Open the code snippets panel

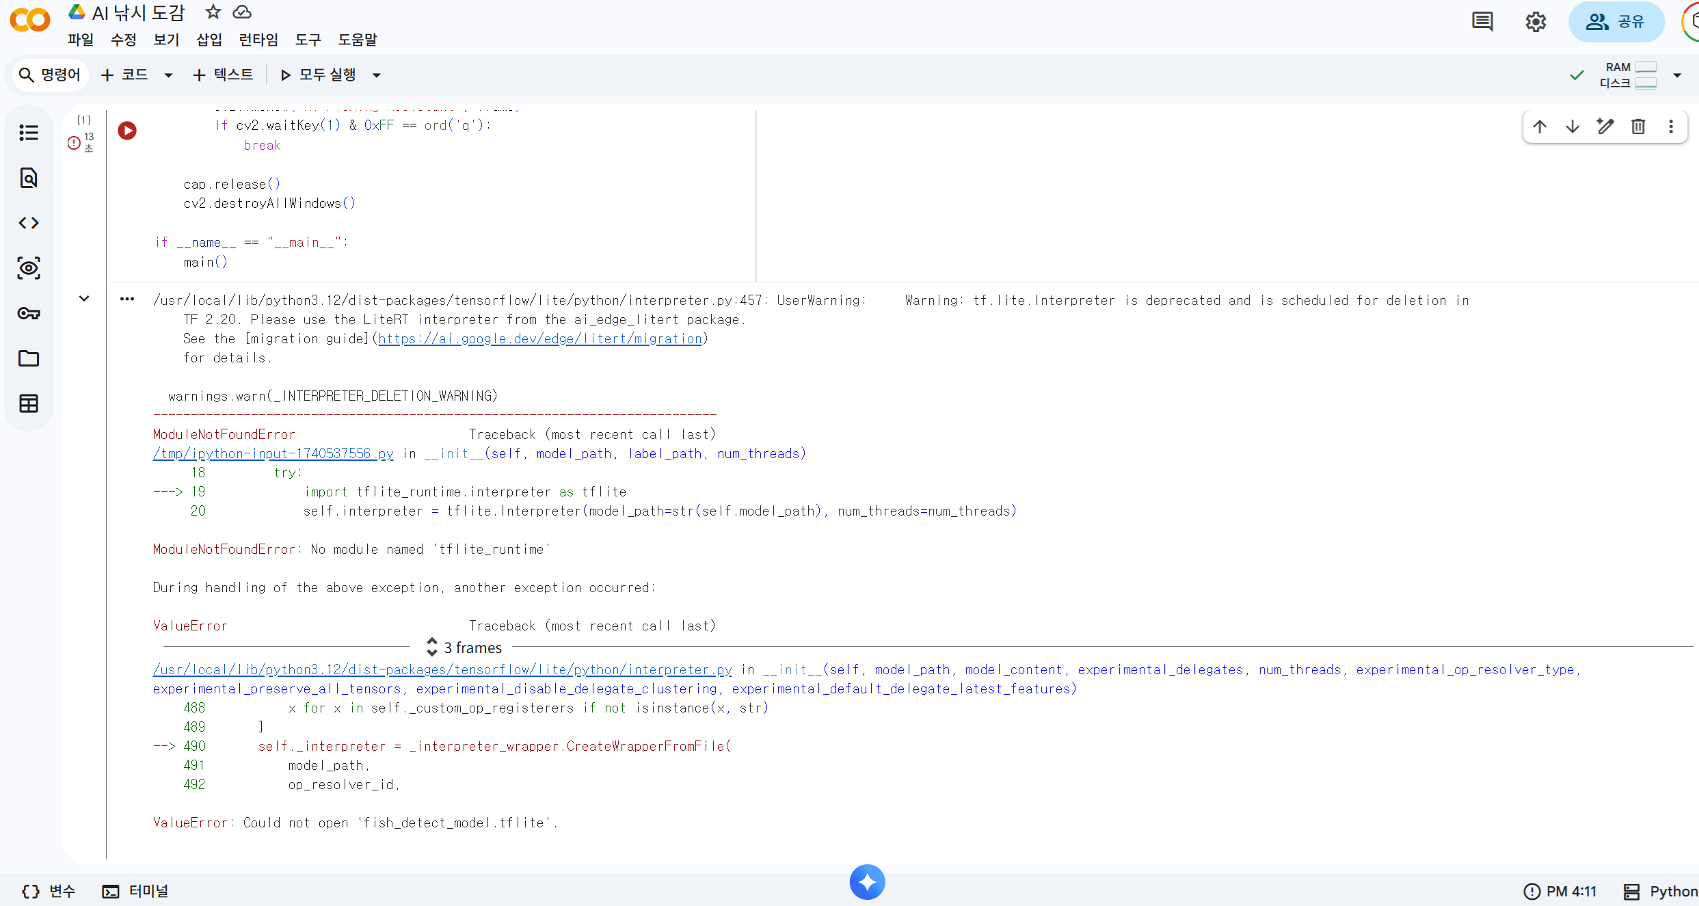[x=28, y=222]
